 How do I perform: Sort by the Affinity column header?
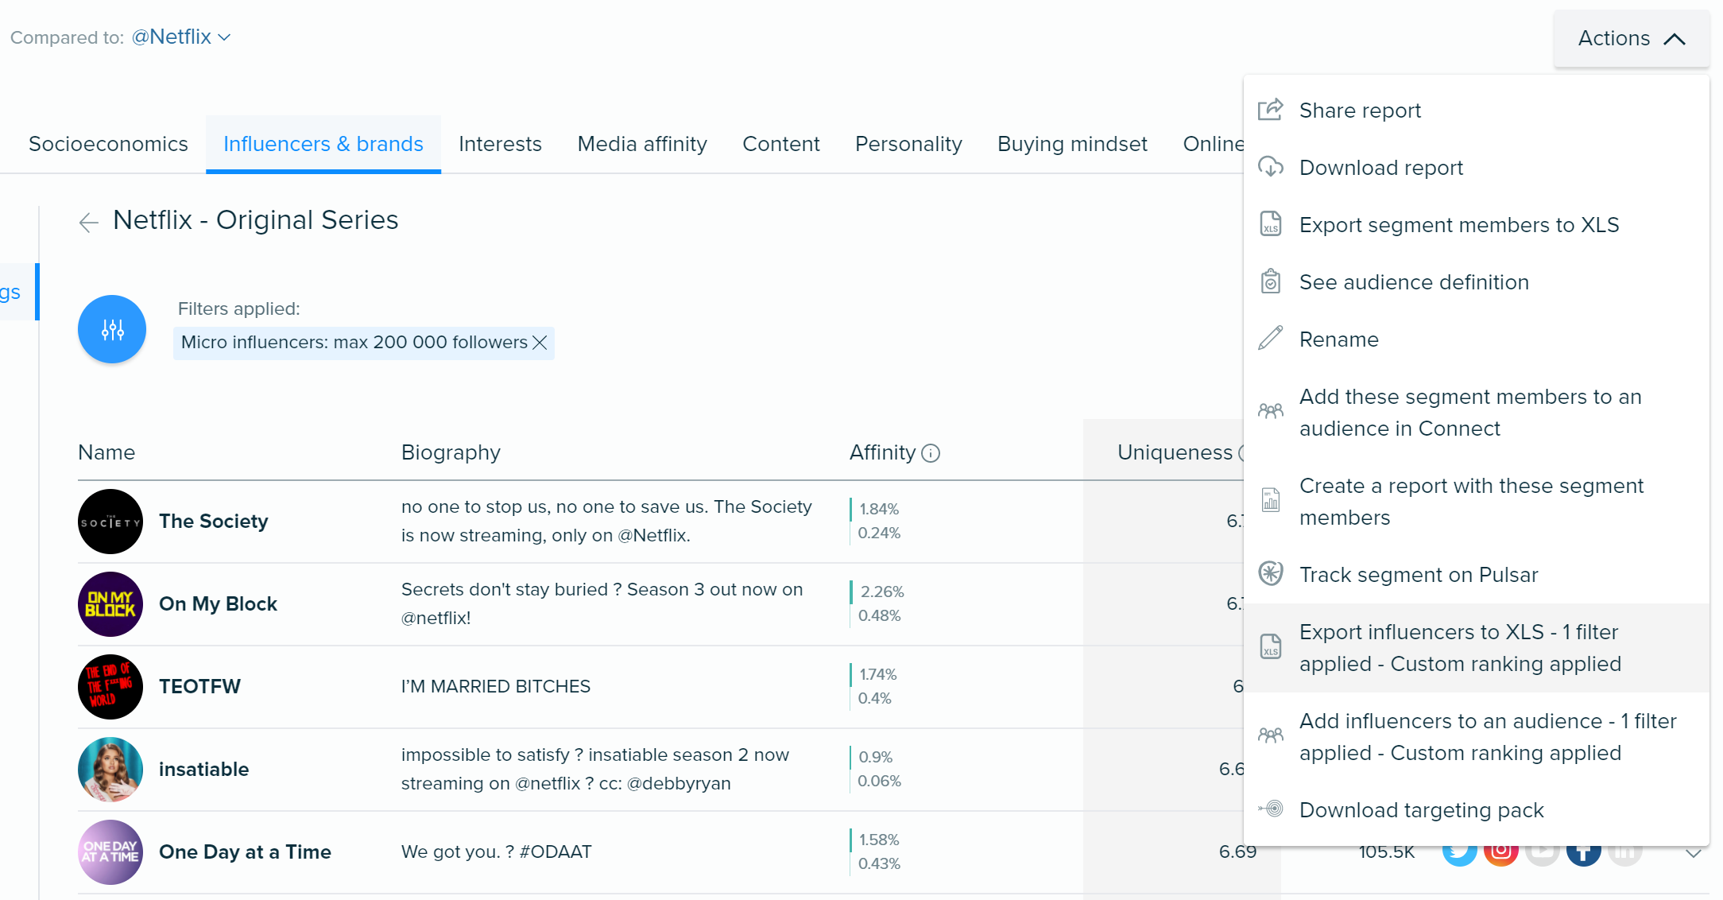[882, 452]
